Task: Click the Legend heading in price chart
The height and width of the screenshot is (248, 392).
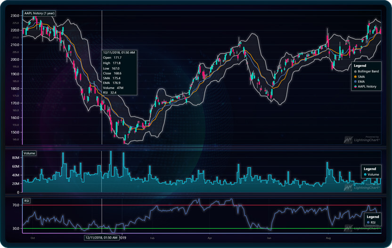Action: (360, 66)
